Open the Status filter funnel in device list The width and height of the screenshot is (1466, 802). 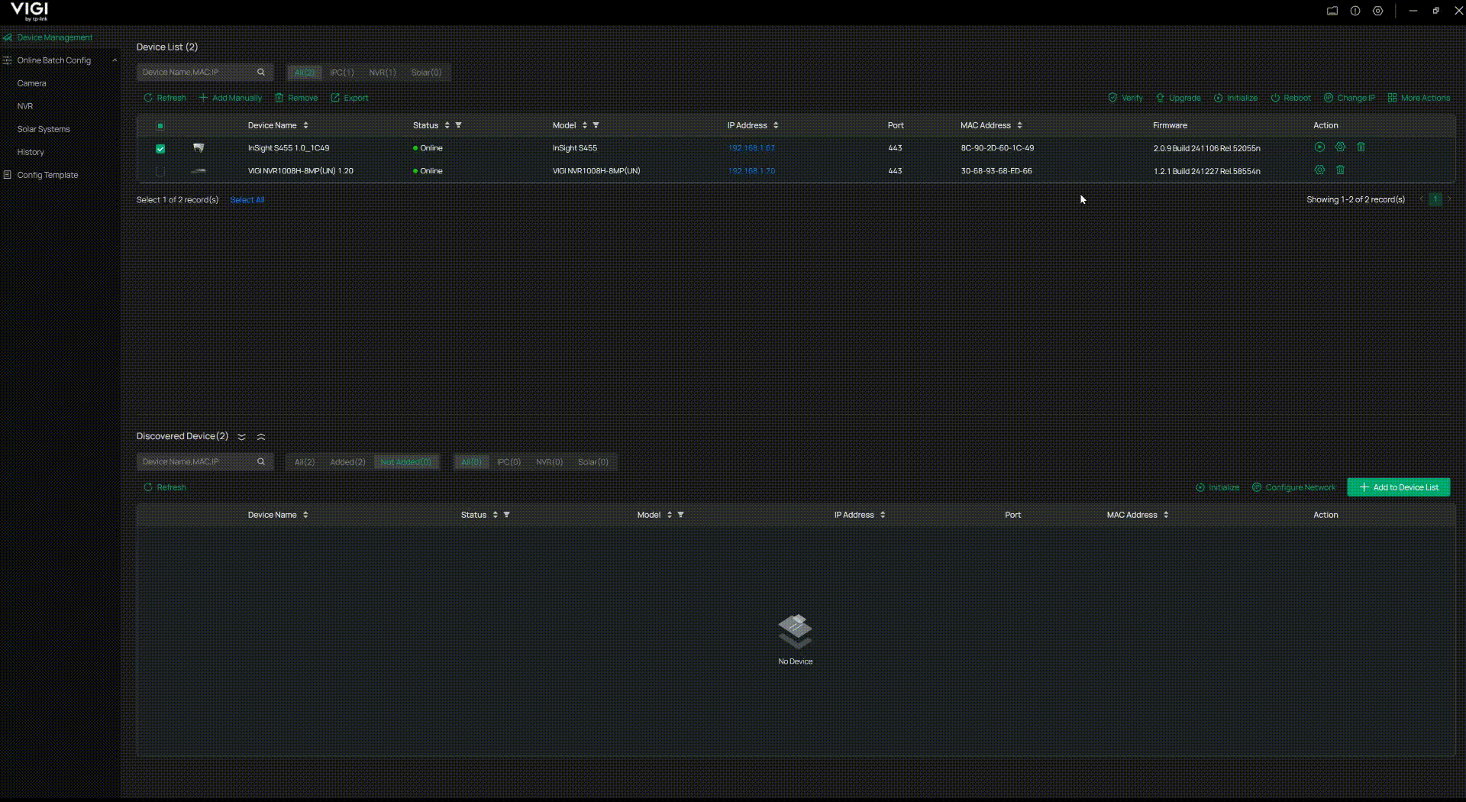point(459,125)
